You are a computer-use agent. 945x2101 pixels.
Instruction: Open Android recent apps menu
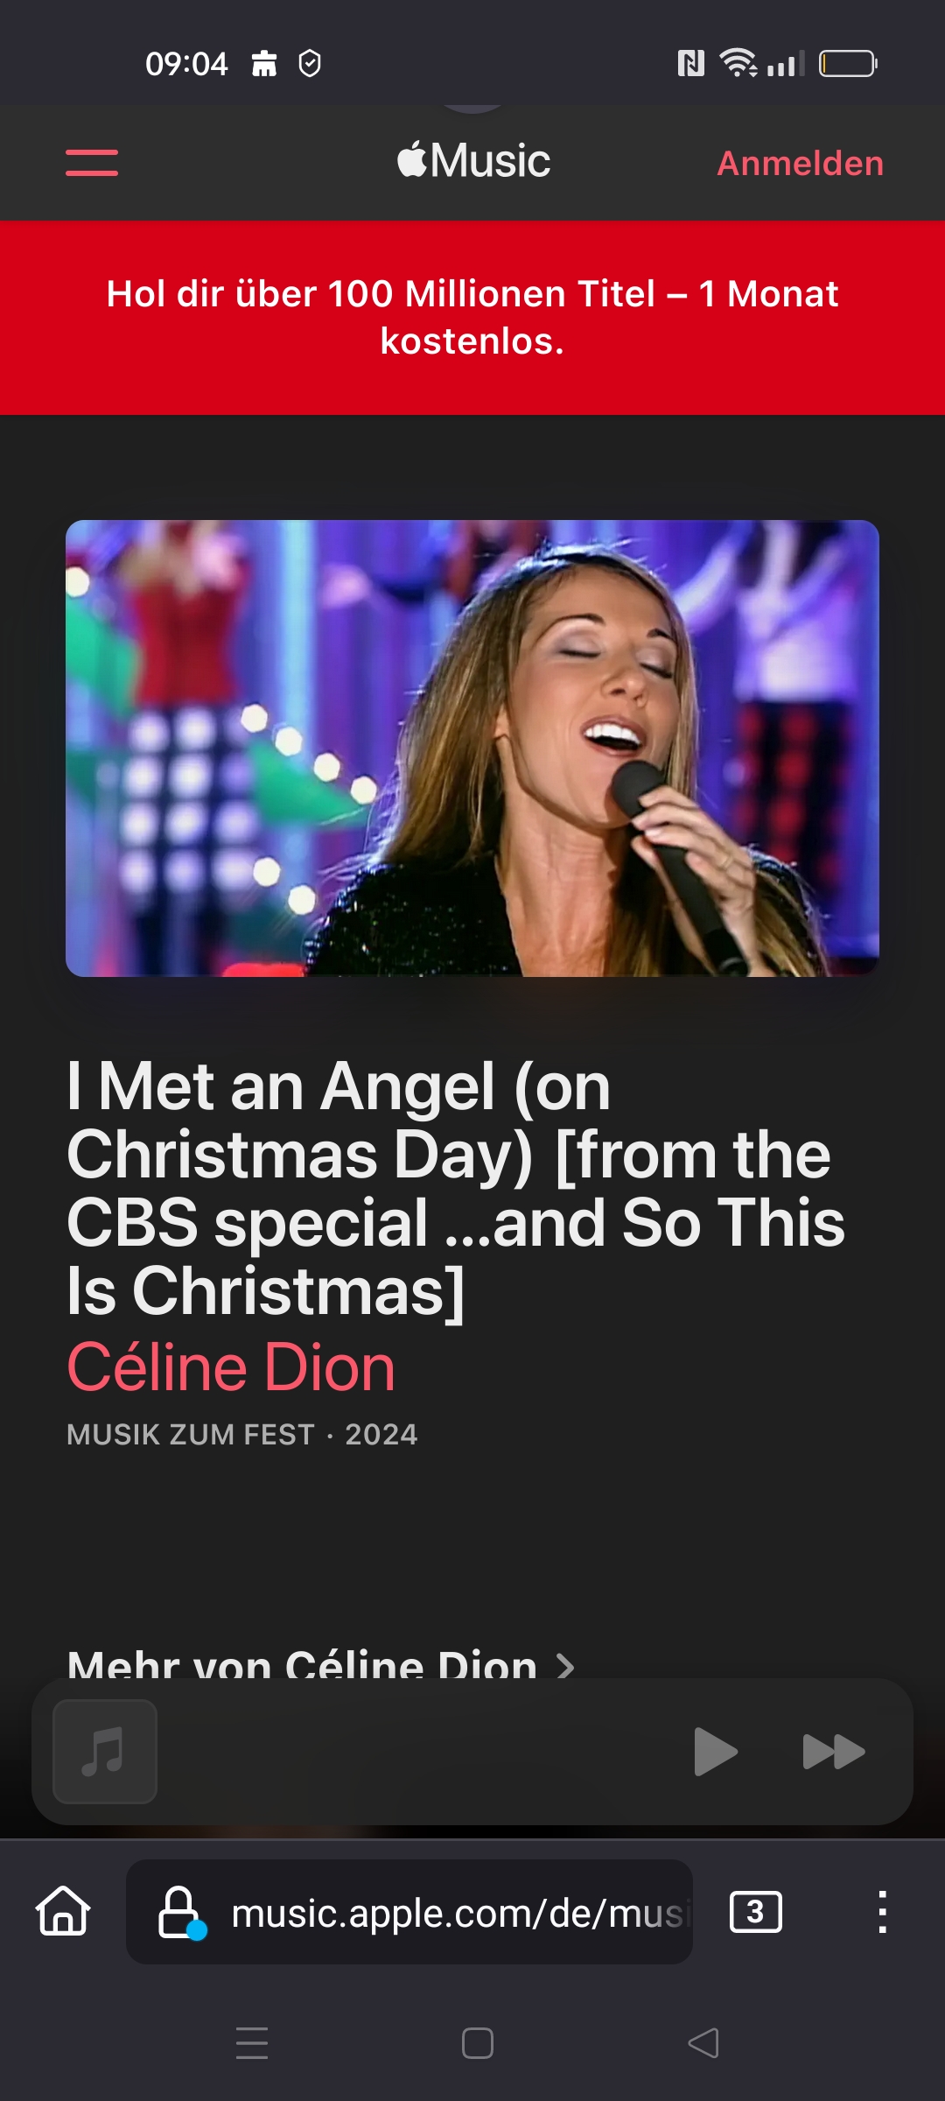(x=252, y=2043)
